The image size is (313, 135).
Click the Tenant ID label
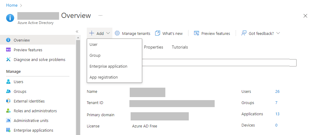point(95,103)
